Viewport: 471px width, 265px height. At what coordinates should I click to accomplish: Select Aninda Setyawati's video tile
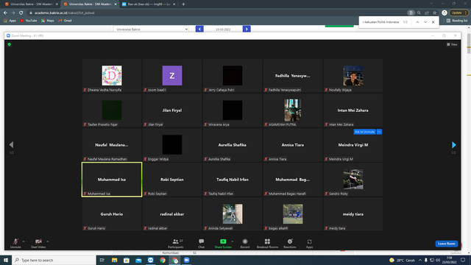tap(233, 214)
